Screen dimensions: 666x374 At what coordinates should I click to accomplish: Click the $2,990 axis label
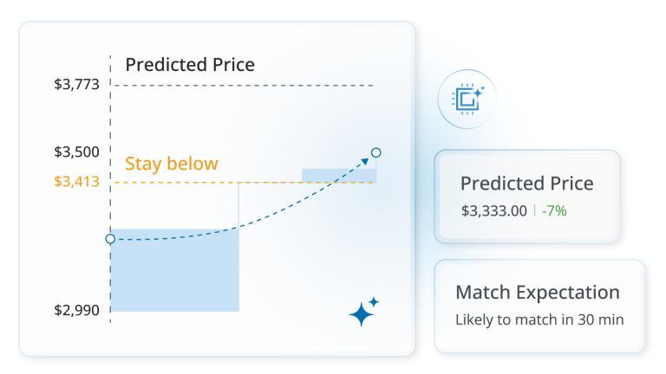click(x=76, y=310)
